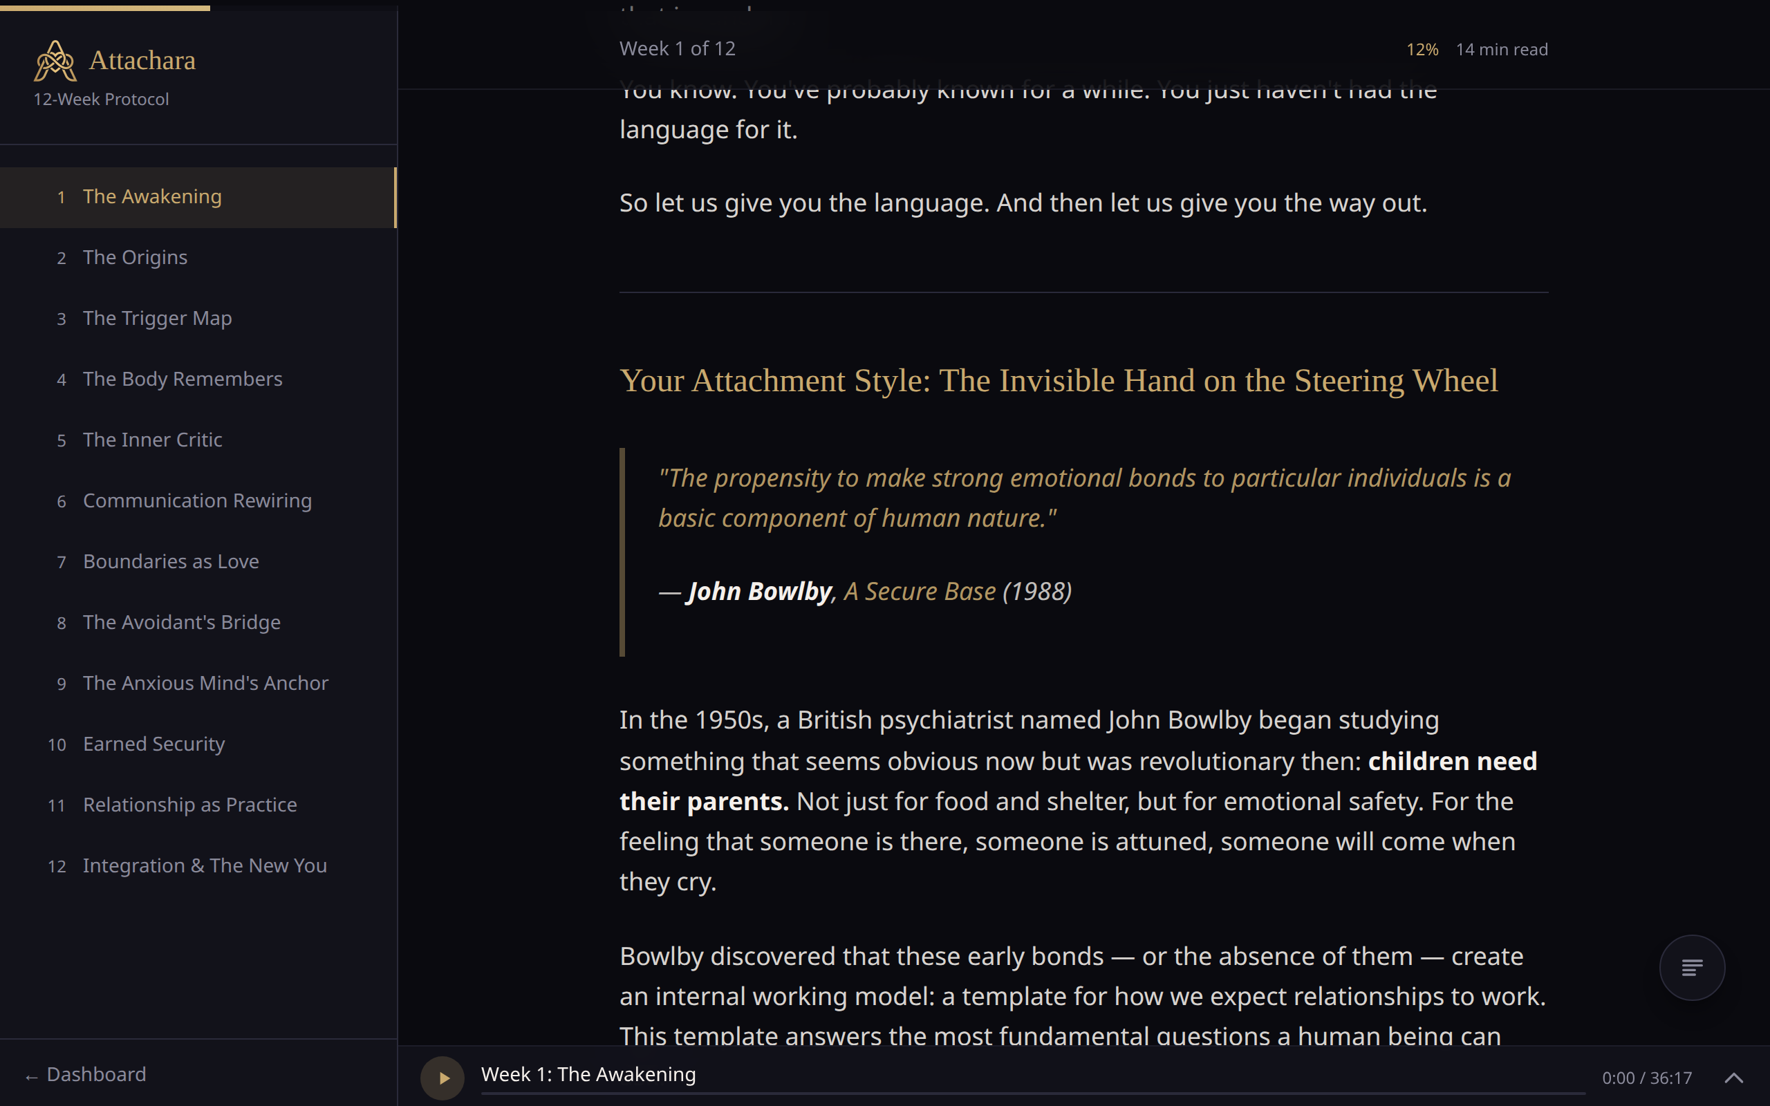The width and height of the screenshot is (1770, 1106).
Task: Select The Awakening active chapter
Action: [x=152, y=197]
